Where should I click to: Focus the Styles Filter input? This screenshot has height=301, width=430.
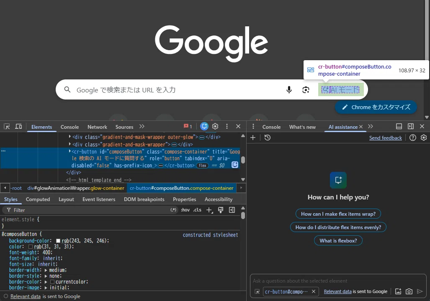point(89,210)
